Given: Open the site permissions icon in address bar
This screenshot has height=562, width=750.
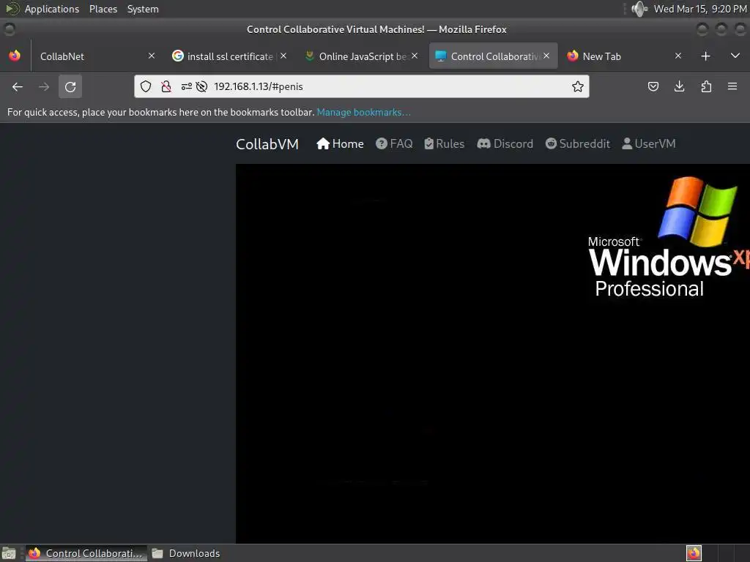Looking at the screenshot, I should [x=187, y=86].
